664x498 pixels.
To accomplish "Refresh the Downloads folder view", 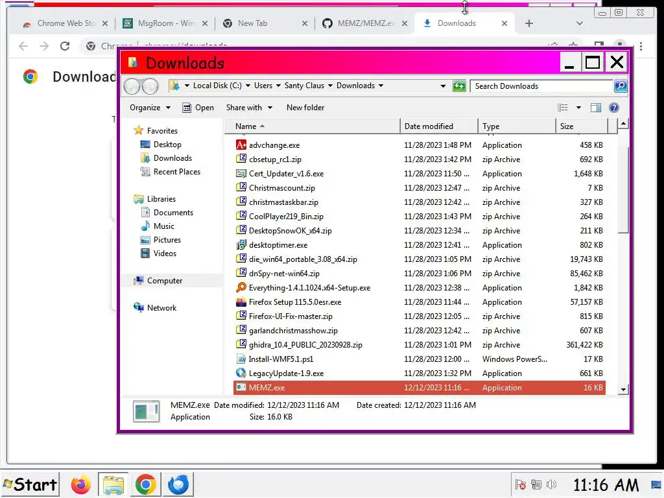I will (459, 86).
